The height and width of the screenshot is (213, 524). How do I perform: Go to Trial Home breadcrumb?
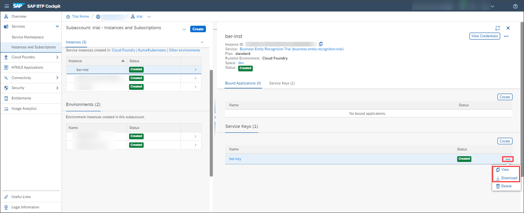(80, 17)
